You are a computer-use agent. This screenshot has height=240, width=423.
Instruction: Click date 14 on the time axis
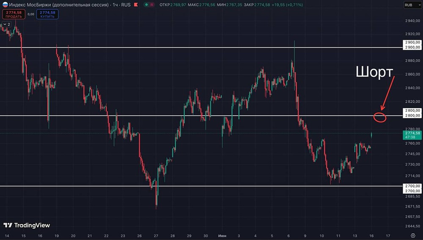[x=7, y=236]
